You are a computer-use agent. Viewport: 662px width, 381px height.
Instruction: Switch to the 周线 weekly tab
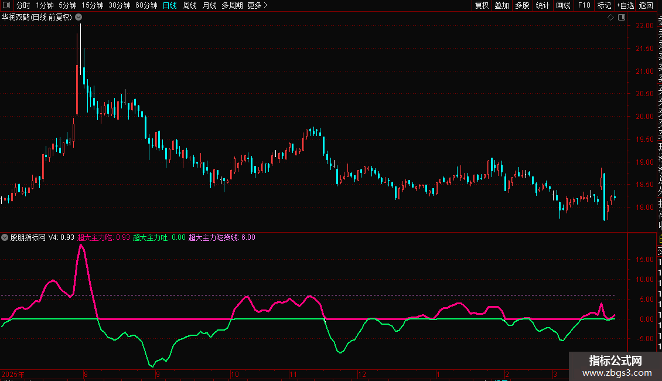[x=190, y=5]
